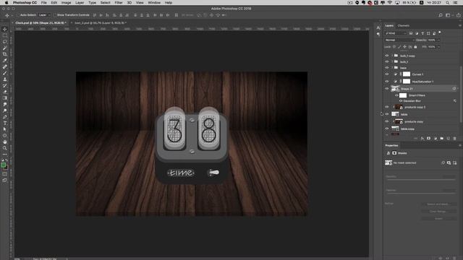Select the Gradient tool
463x260 pixels.
5,98
